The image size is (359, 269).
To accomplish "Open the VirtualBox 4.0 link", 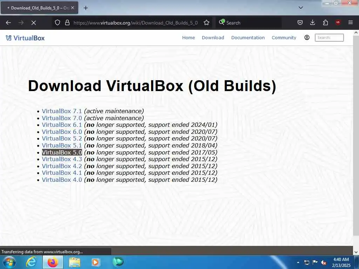I will (62, 180).
